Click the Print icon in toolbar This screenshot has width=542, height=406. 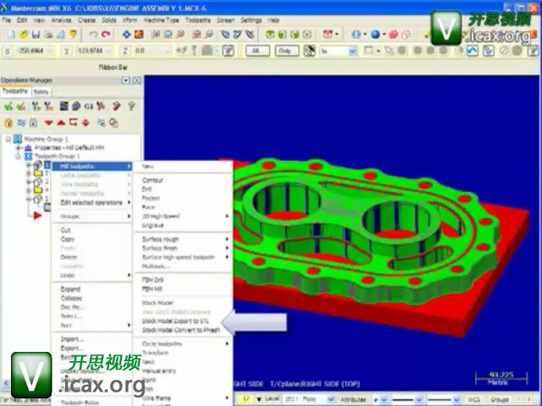[48, 34]
